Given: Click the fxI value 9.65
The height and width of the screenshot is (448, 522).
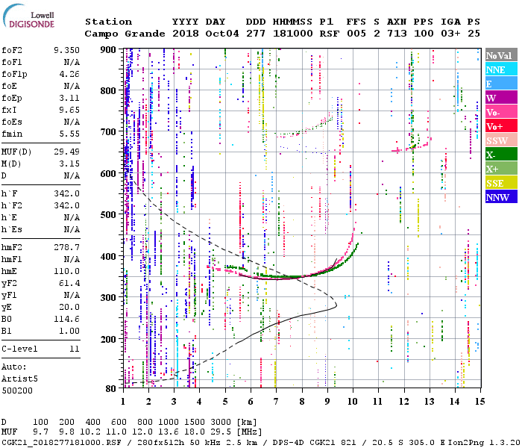Looking at the screenshot, I should pyautogui.click(x=69, y=110).
